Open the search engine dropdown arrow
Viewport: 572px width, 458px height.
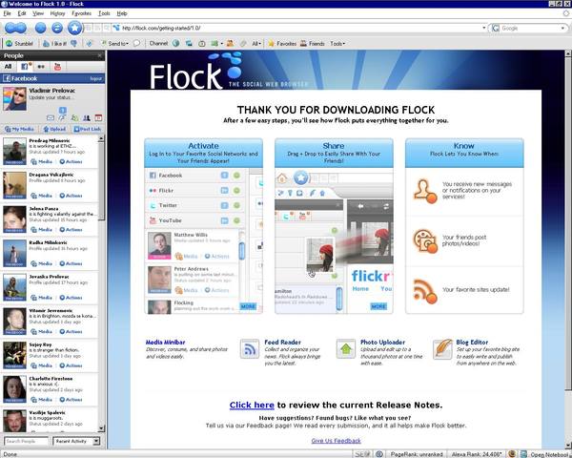point(562,28)
